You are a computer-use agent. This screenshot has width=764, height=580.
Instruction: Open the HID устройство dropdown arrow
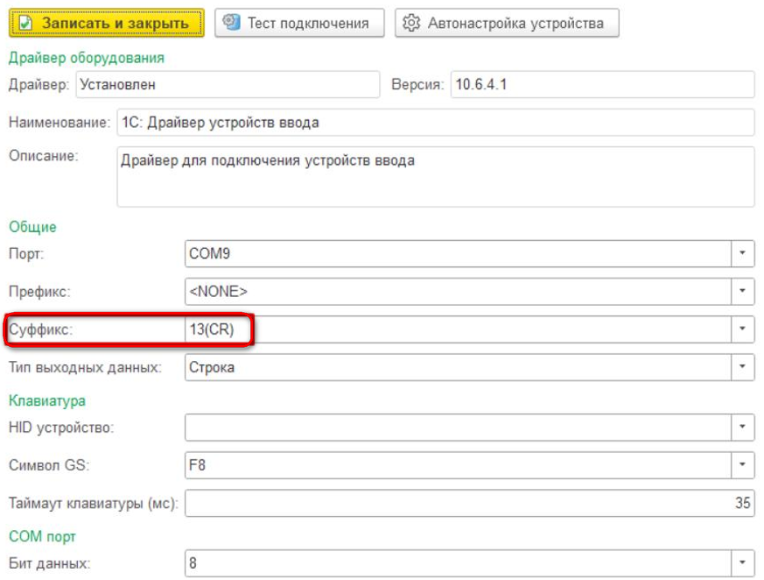(x=743, y=428)
